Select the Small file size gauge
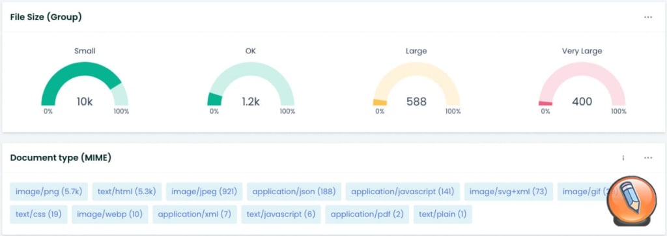667x236 pixels. (85, 84)
